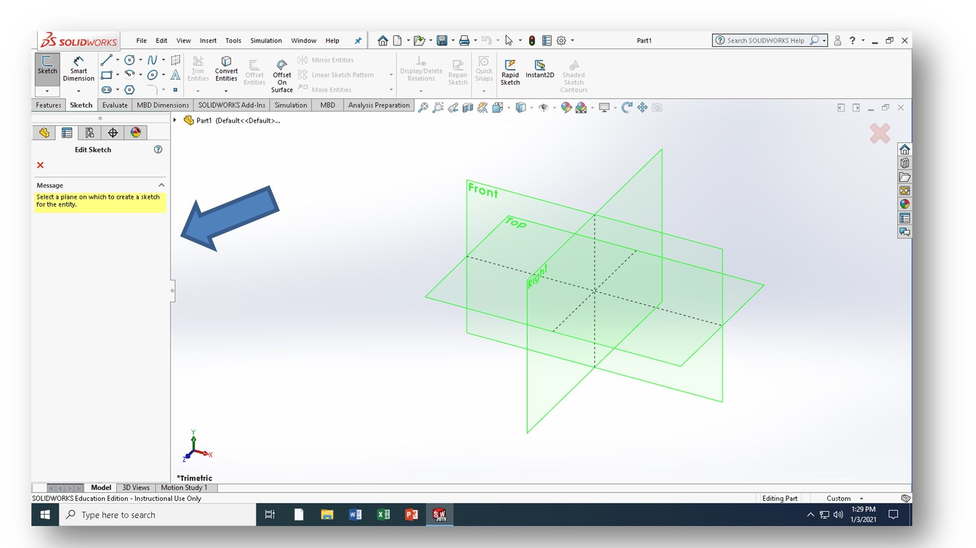Viewport: 976px width, 548px height.
Task: Open the File menu
Action: coord(141,40)
